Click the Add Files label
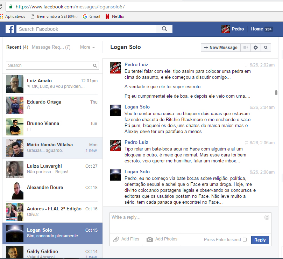The image size is (283, 259). (130, 239)
